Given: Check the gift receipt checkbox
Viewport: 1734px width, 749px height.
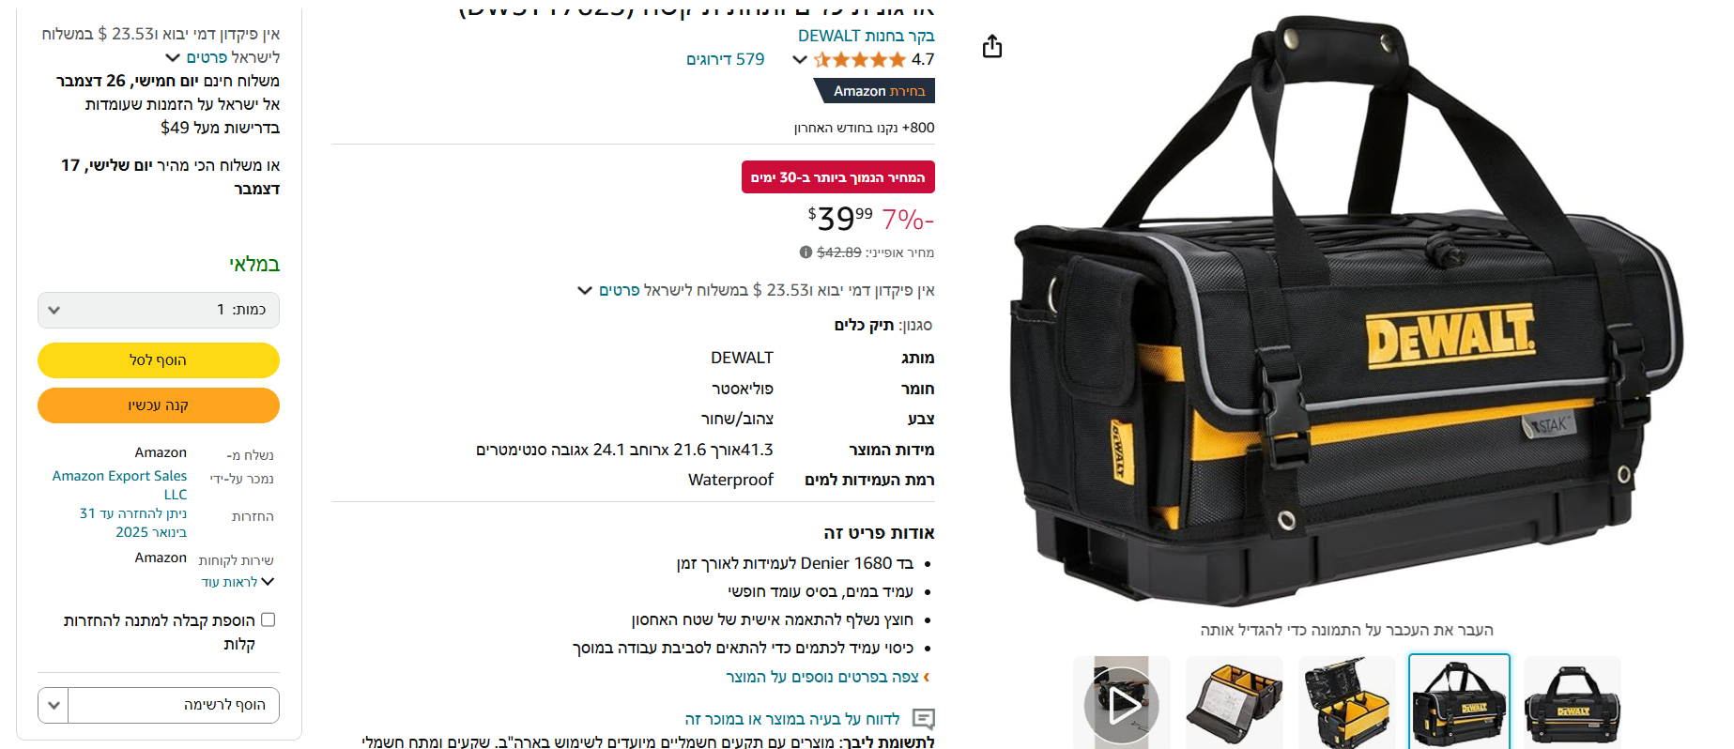Looking at the screenshot, I should pos(268,619).
